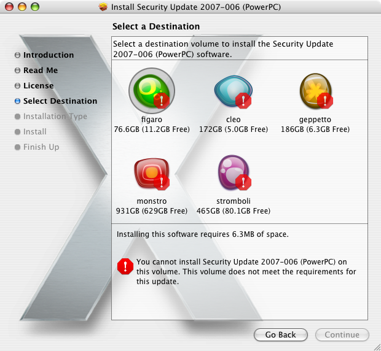Screen dimensions: 381x351
Task: Click the 186GB (6.3GB Free) text
Action: tap(315, 129)
